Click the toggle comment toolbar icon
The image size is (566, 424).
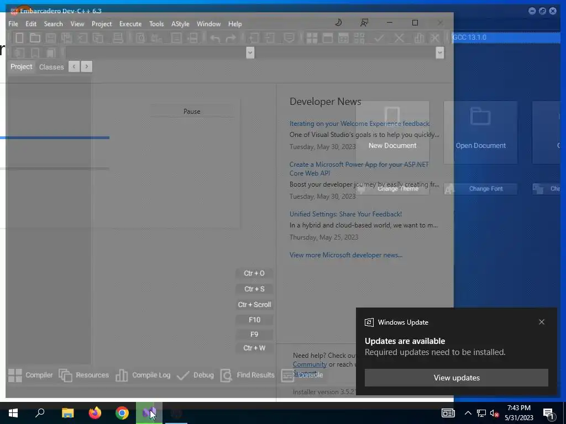coord(289,38)
